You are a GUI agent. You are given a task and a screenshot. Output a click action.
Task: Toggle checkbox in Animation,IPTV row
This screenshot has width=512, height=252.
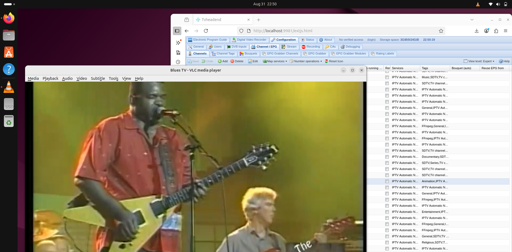pos(387,181)
